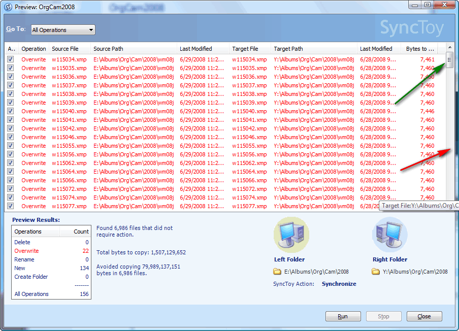Click the 7,446 bytes value

coord(428,111)
